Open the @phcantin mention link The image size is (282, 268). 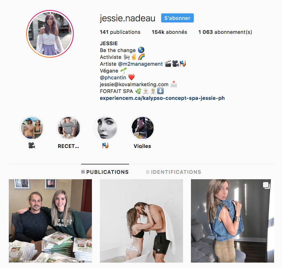pos(113,78)
